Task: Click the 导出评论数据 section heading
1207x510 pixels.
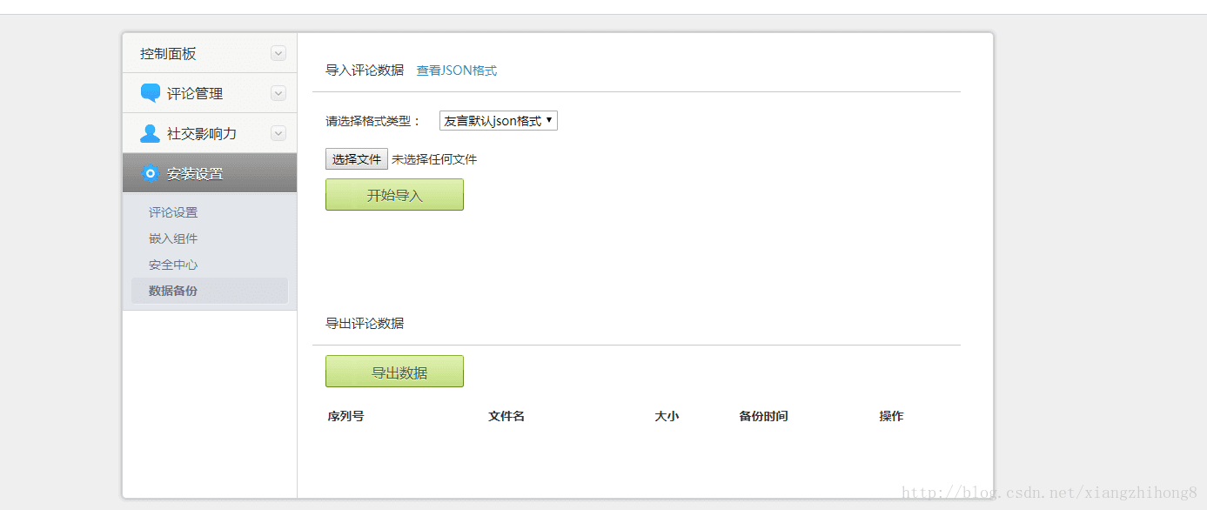Action: pyautogui.click(x=365, y=323)
